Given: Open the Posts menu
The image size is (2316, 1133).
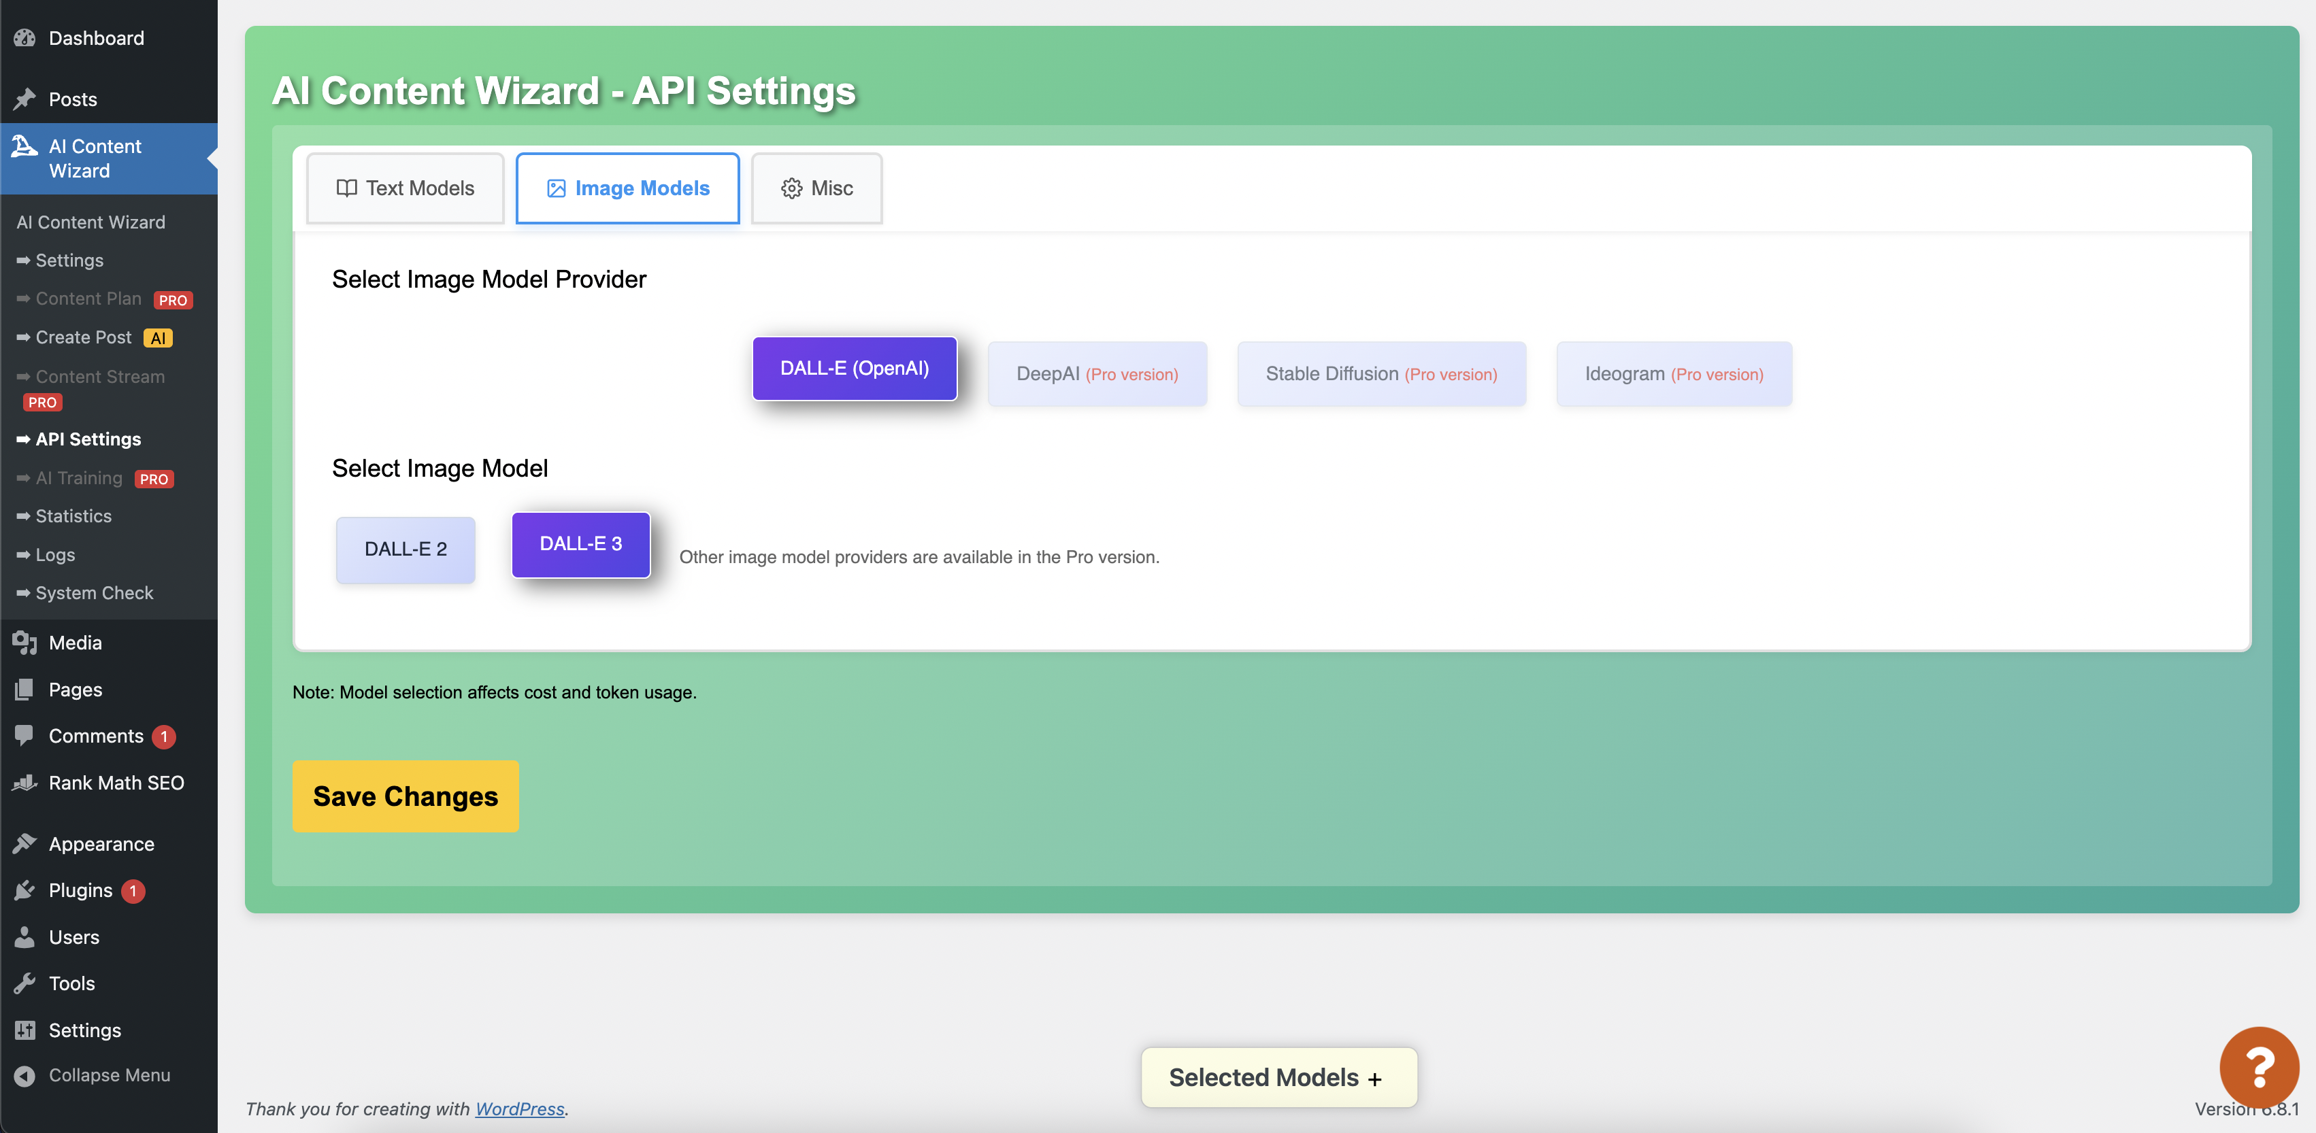Looking at the screenshot, I should point(109,99).
